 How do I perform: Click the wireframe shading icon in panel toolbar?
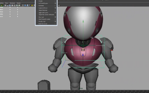pos(23,5)
